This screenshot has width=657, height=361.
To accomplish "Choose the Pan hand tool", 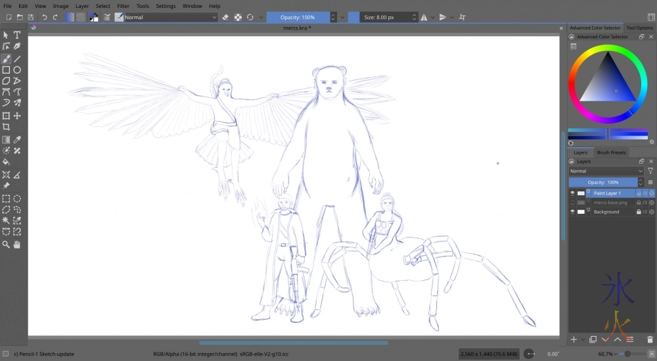I will pyautogui.click(x=17, y=245).
